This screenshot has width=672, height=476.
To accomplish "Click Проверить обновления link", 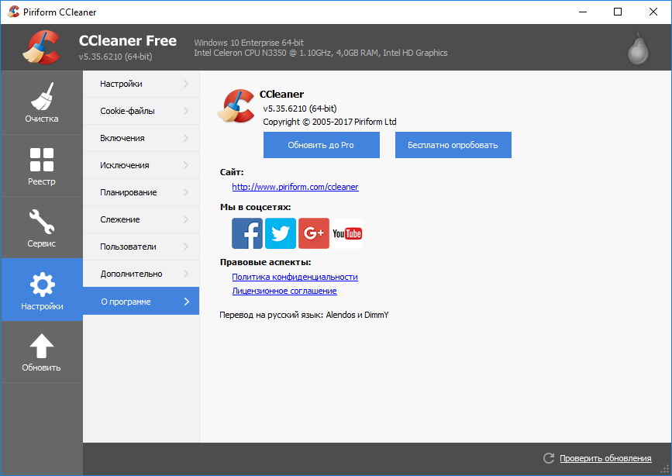I will tap(605, 458).
